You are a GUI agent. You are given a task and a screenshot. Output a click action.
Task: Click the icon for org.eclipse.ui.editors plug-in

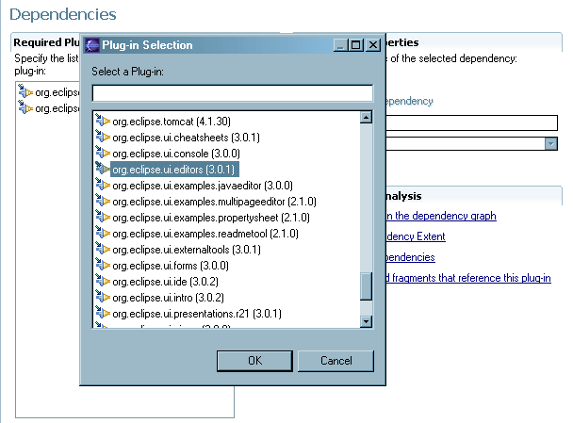click(103, 169)
